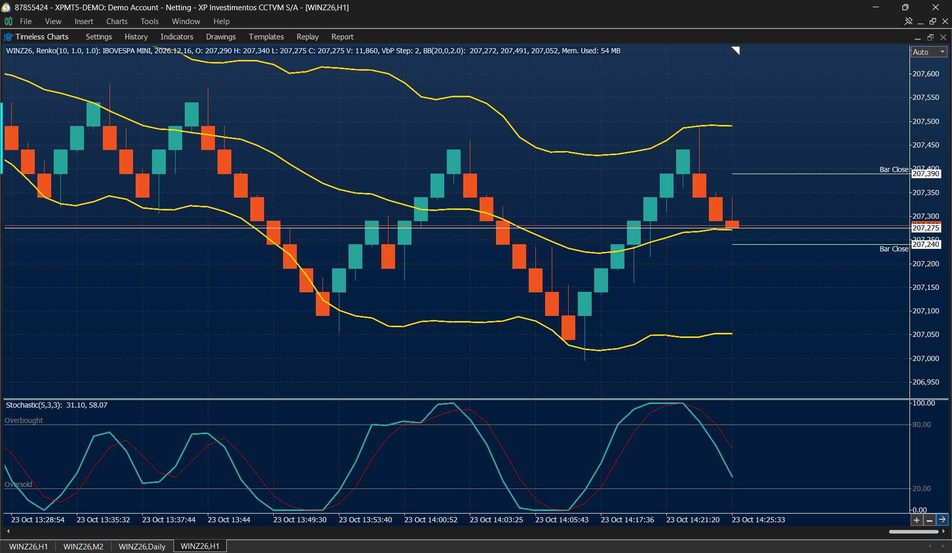Click the 207,390 Bar Close price label
The width and height of the screenshot is (952, 553).
tap(926, 174)
